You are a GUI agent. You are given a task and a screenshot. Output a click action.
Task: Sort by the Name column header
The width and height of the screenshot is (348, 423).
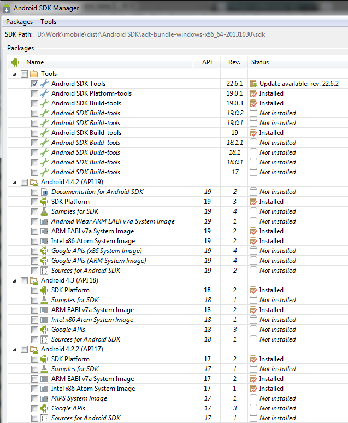(x=100, y=62)
